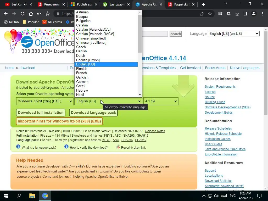The width and height of the screenshot is (268, 201).
Task: Open the System Requirements link
Action: click(x=220, y=87)
